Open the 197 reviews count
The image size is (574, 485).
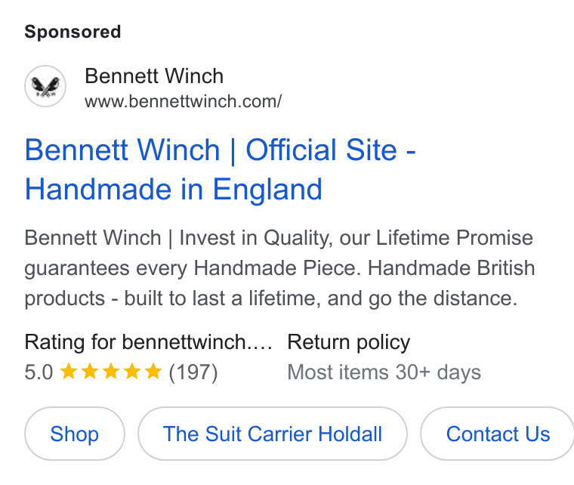click(x=193, y=372)
